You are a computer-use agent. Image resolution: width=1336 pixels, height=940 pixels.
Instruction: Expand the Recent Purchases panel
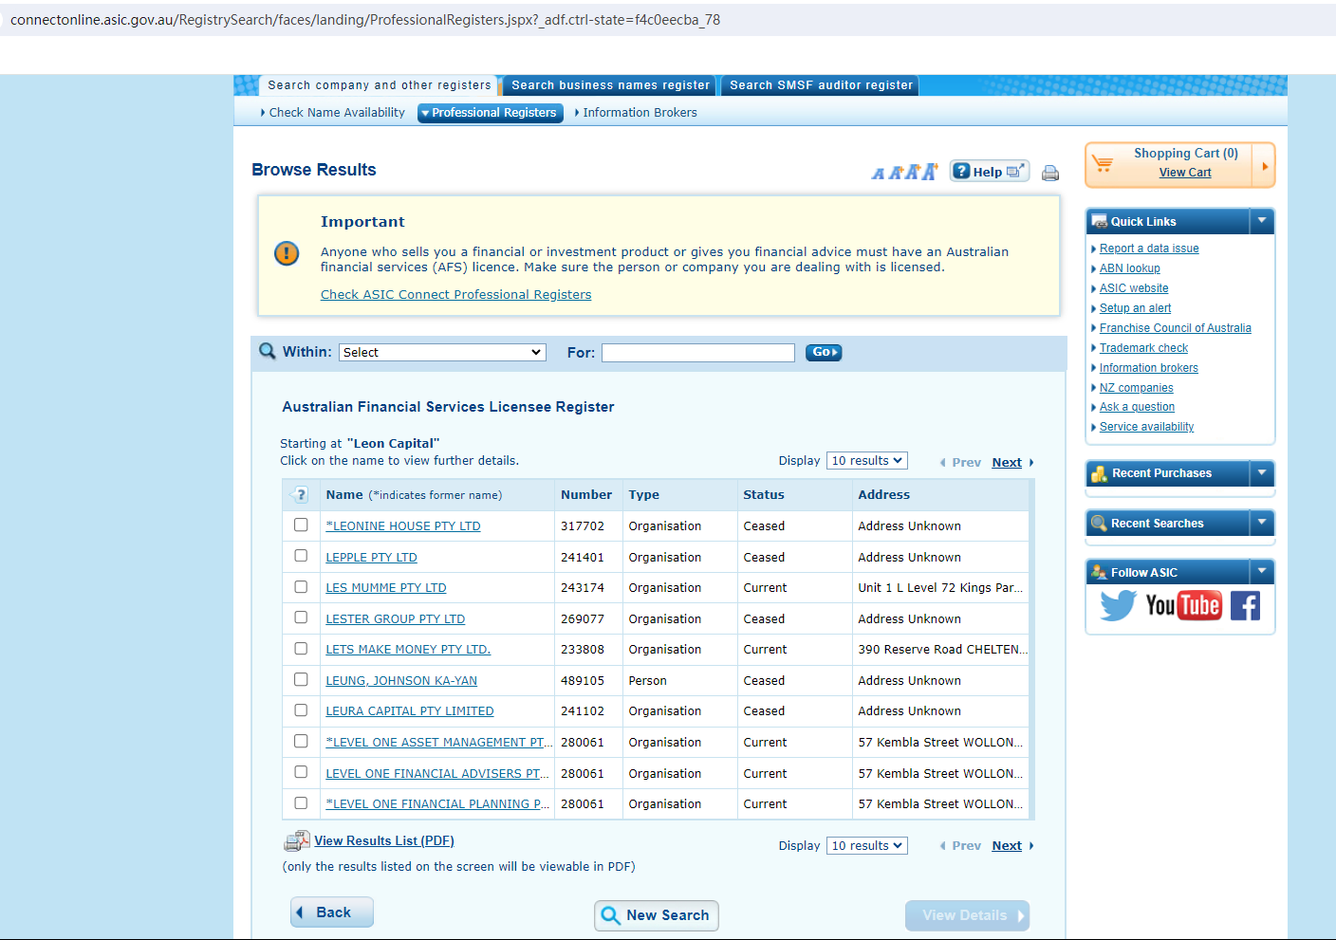pos(1262,472)
